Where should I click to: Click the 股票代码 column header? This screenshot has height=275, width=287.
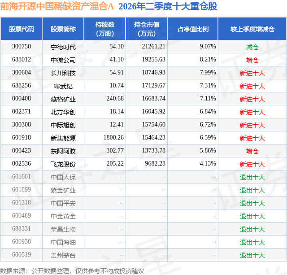tap(22, 29)
